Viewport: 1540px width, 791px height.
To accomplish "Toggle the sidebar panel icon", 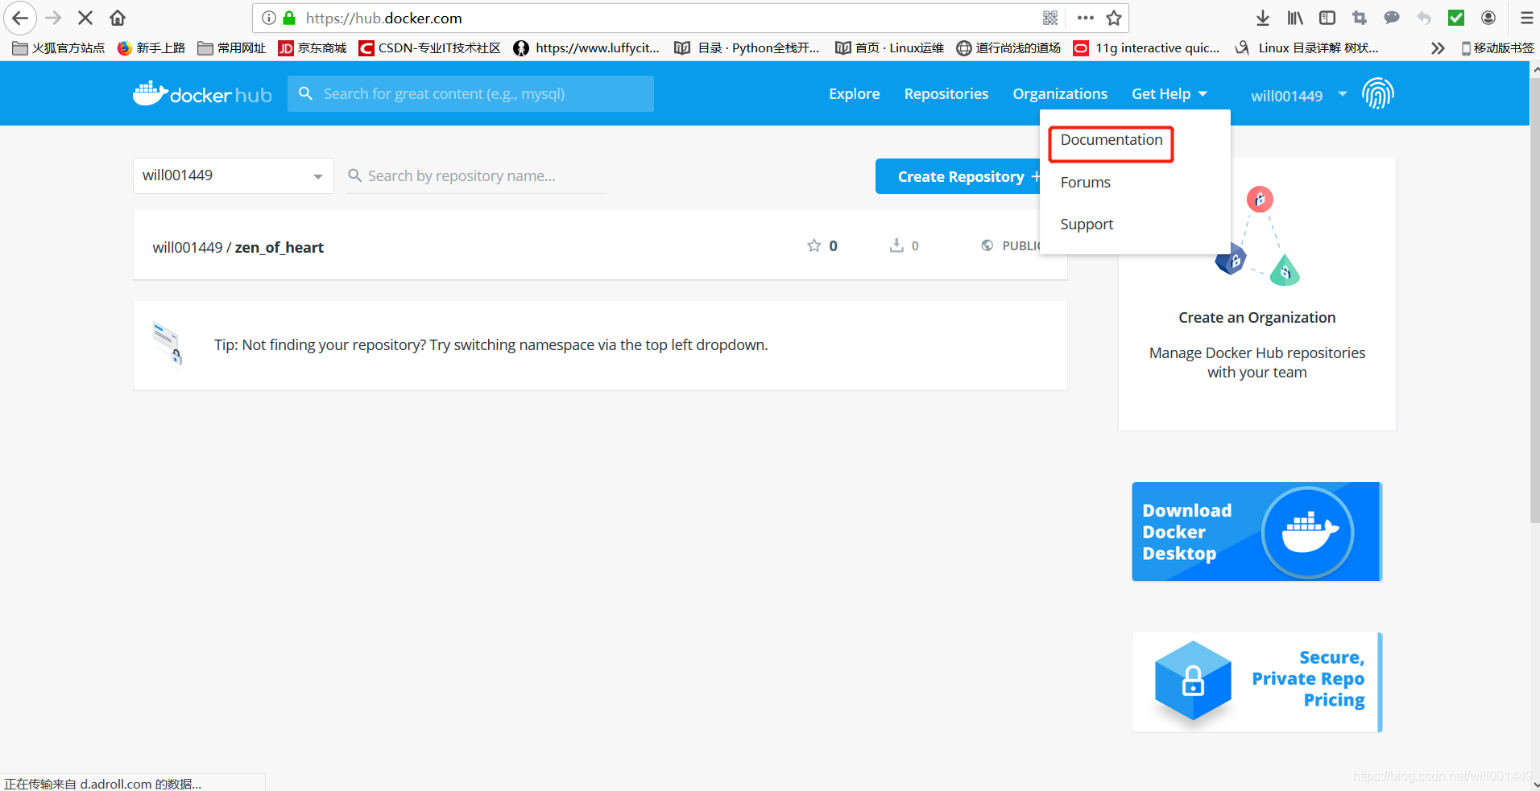I will tap(1327, 18).
